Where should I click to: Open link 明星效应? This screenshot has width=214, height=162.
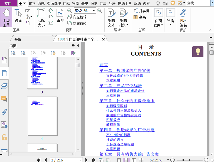[x=113, y=120]
